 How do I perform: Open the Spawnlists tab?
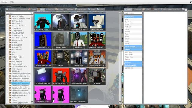coord(11,9)
